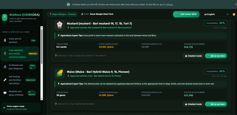
Task: Click Maize Compatibility 99% badge
Action: pyautogui.click(x=215, y=71)
